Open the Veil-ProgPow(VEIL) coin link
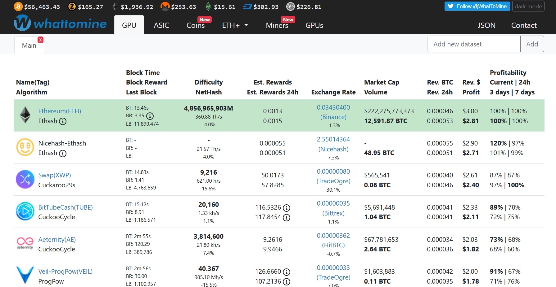Viewport: 556px width, 287px height. click(66, 272)
